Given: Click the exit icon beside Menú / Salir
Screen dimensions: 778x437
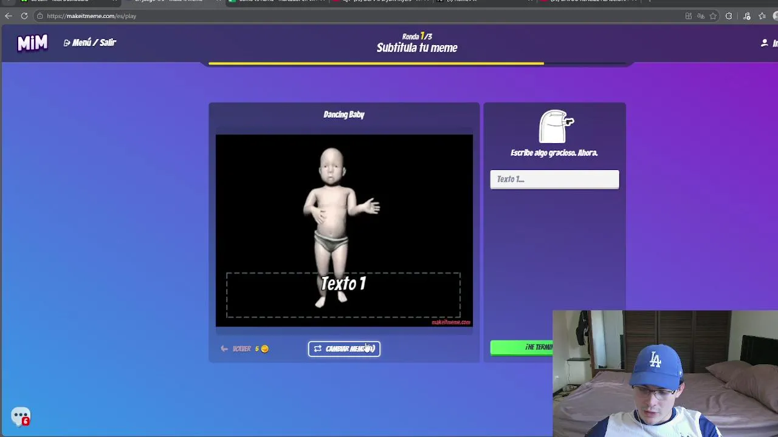Looking at the screenshot, I should click(67, 42).
